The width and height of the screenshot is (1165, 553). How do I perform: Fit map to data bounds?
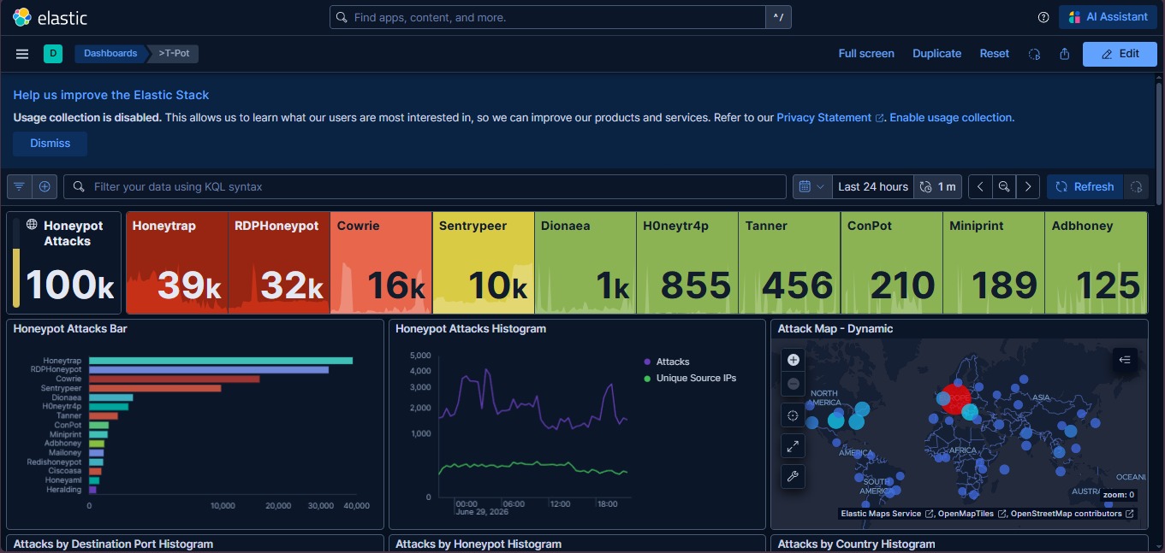point(793,416)
